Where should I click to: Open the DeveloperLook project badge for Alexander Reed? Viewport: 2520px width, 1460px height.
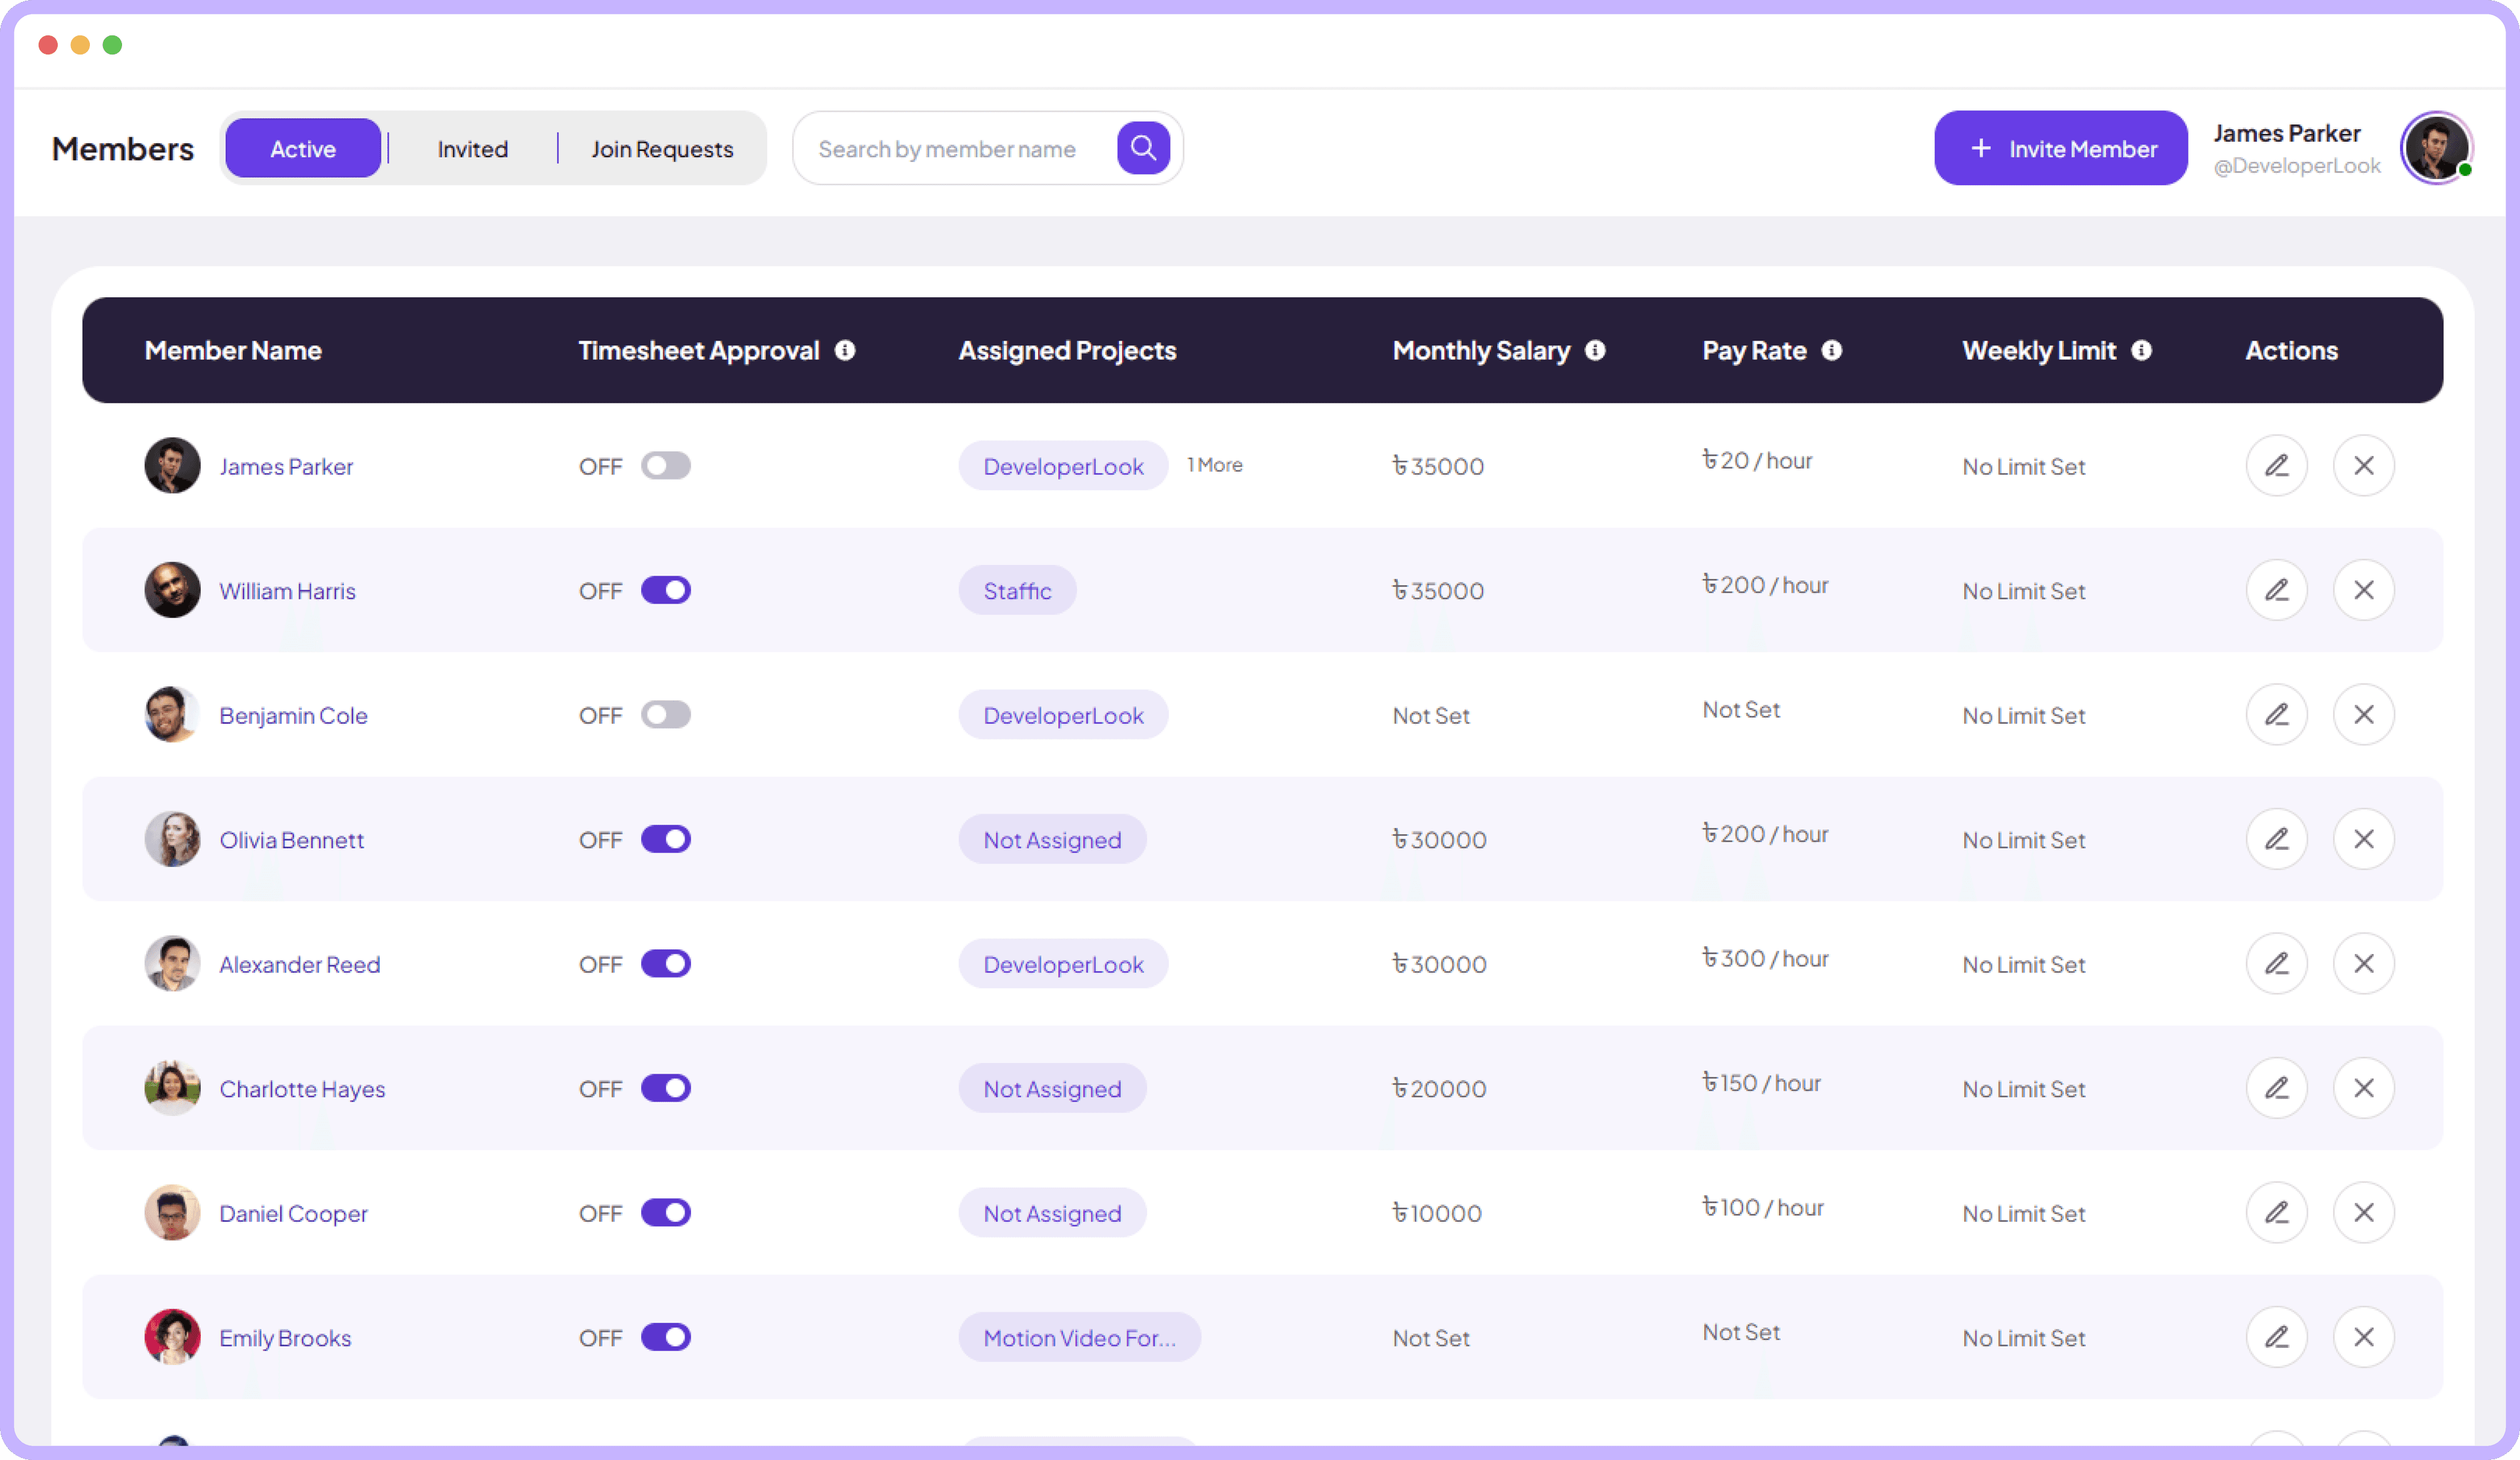(x=1063, y=964)
